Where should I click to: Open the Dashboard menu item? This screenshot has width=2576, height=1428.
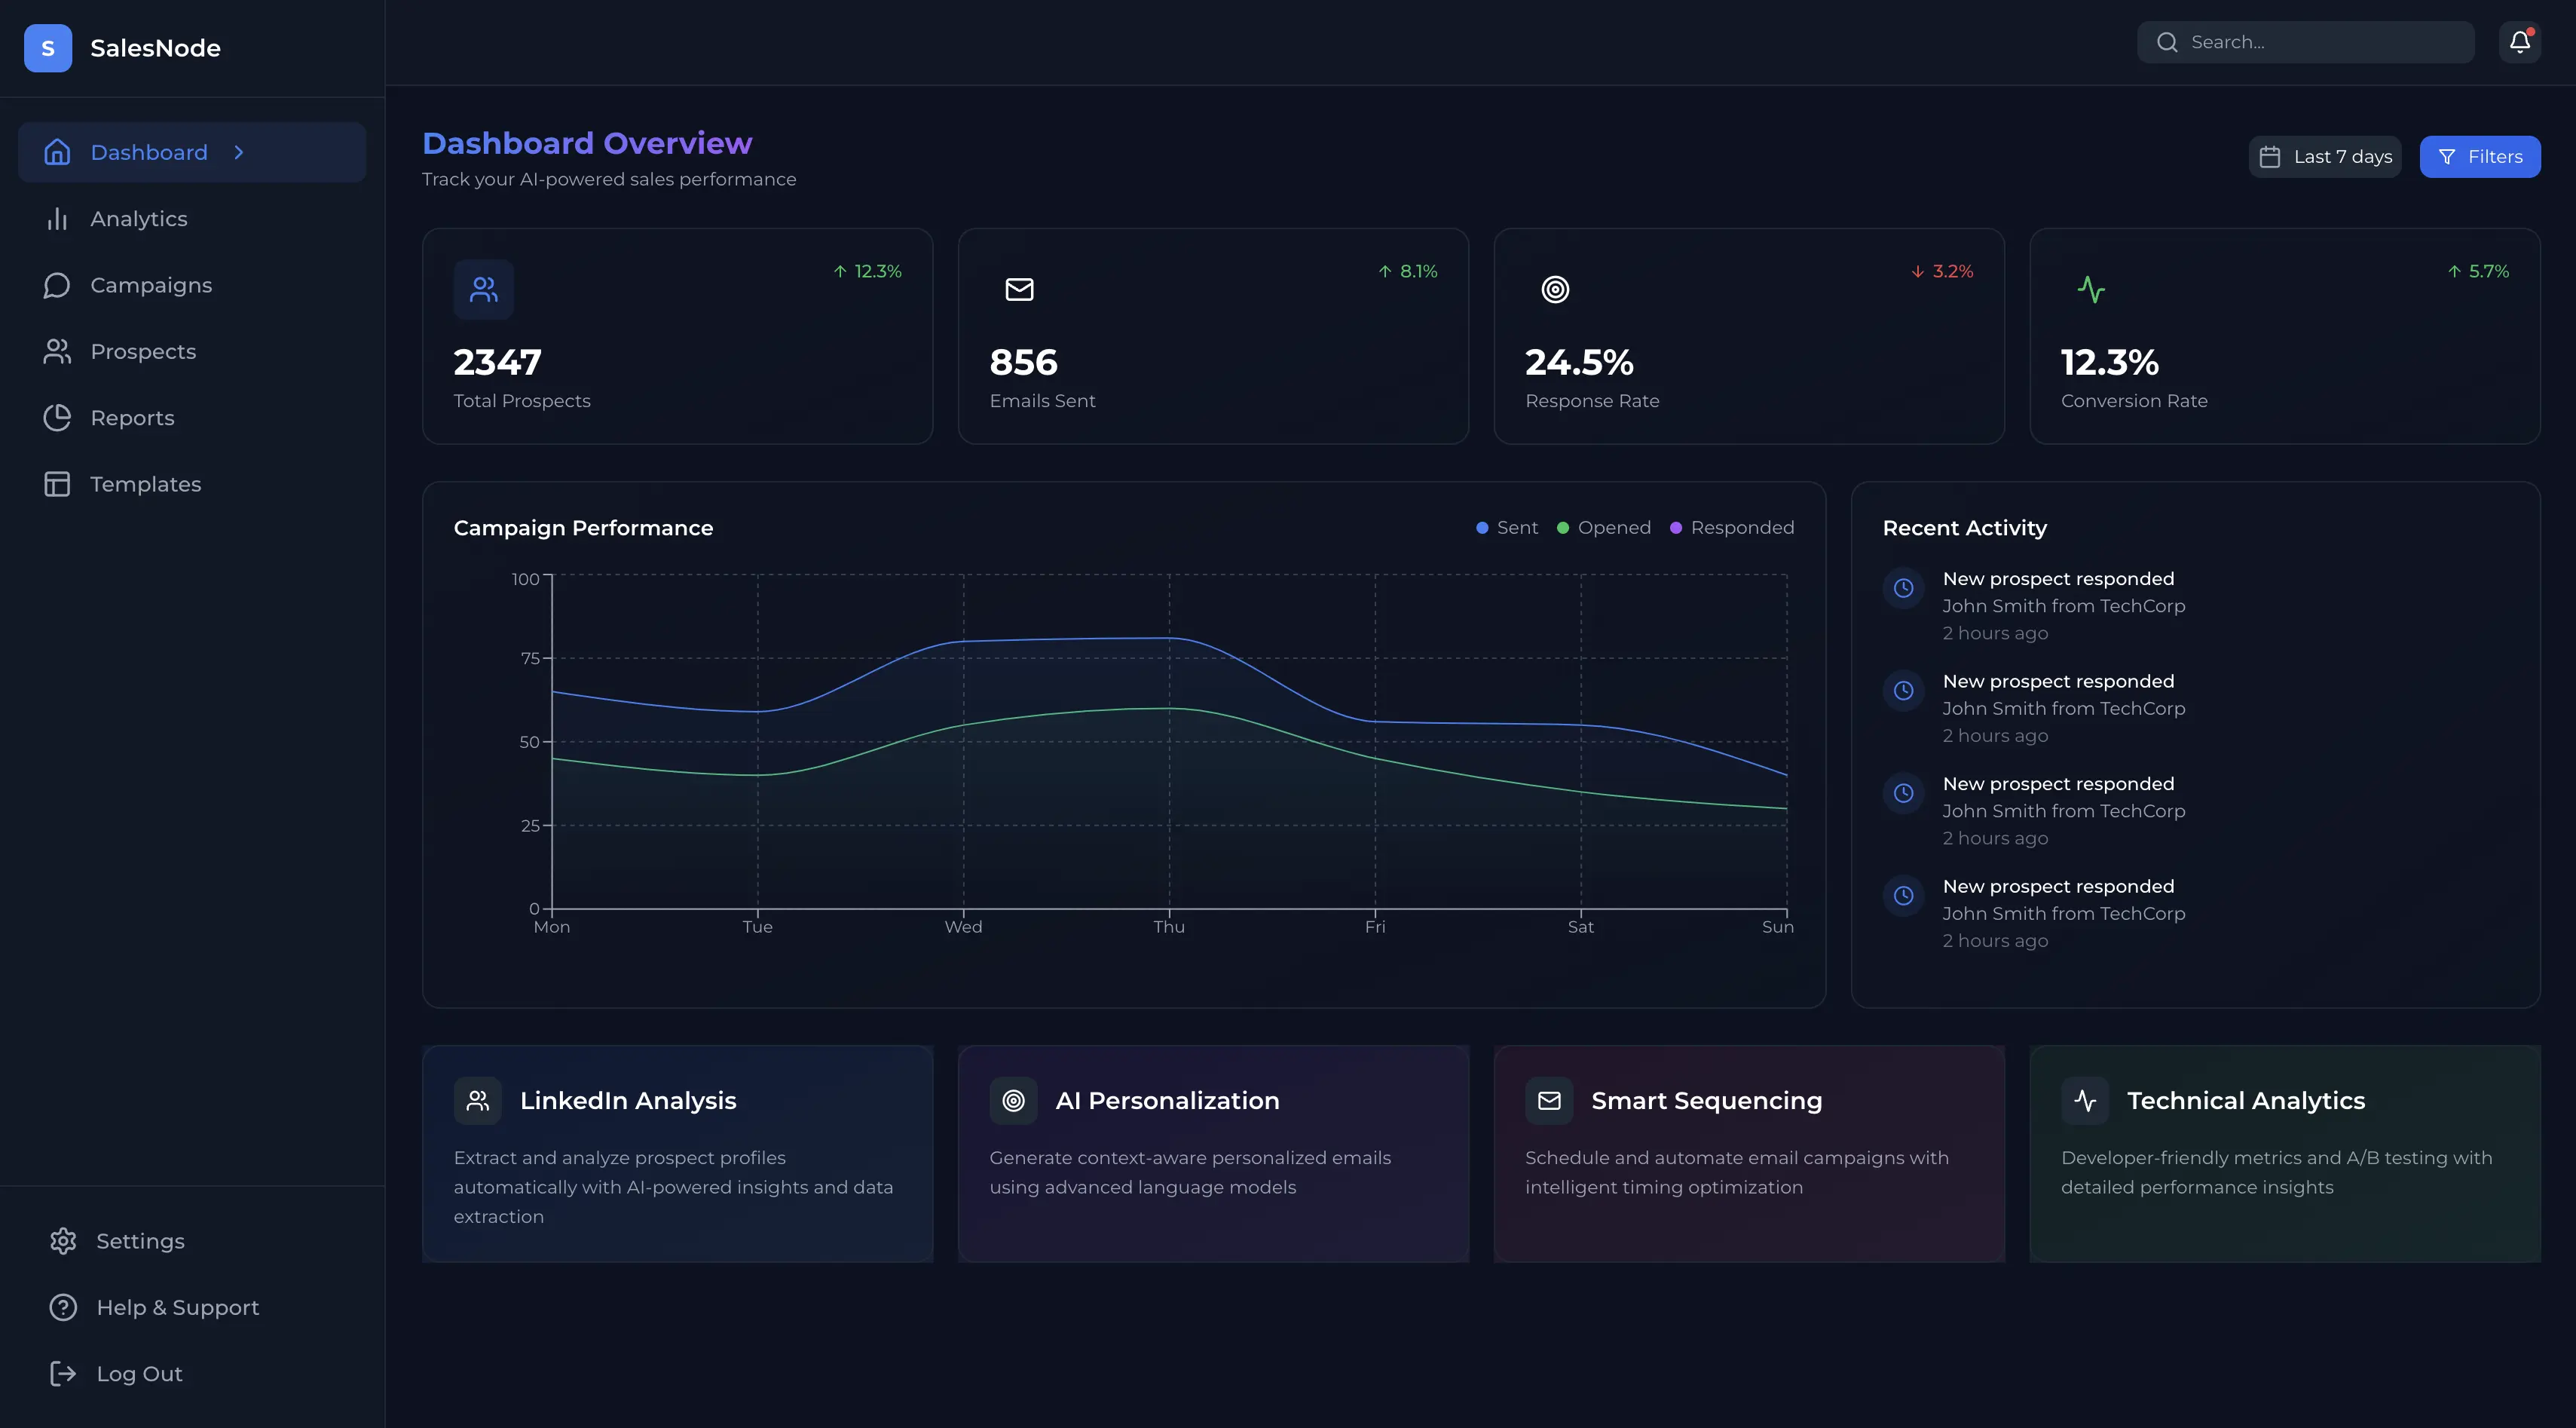192,152
